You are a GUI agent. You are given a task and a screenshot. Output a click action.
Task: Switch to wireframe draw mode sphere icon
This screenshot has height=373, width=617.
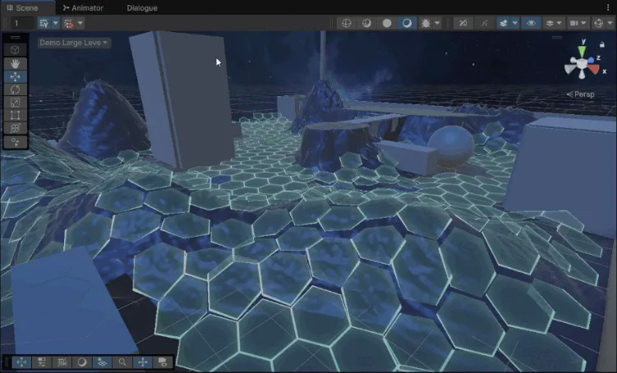coord(346,23)
